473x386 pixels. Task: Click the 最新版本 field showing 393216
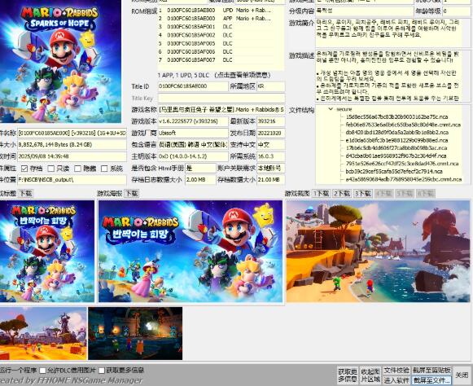[271, 121]
